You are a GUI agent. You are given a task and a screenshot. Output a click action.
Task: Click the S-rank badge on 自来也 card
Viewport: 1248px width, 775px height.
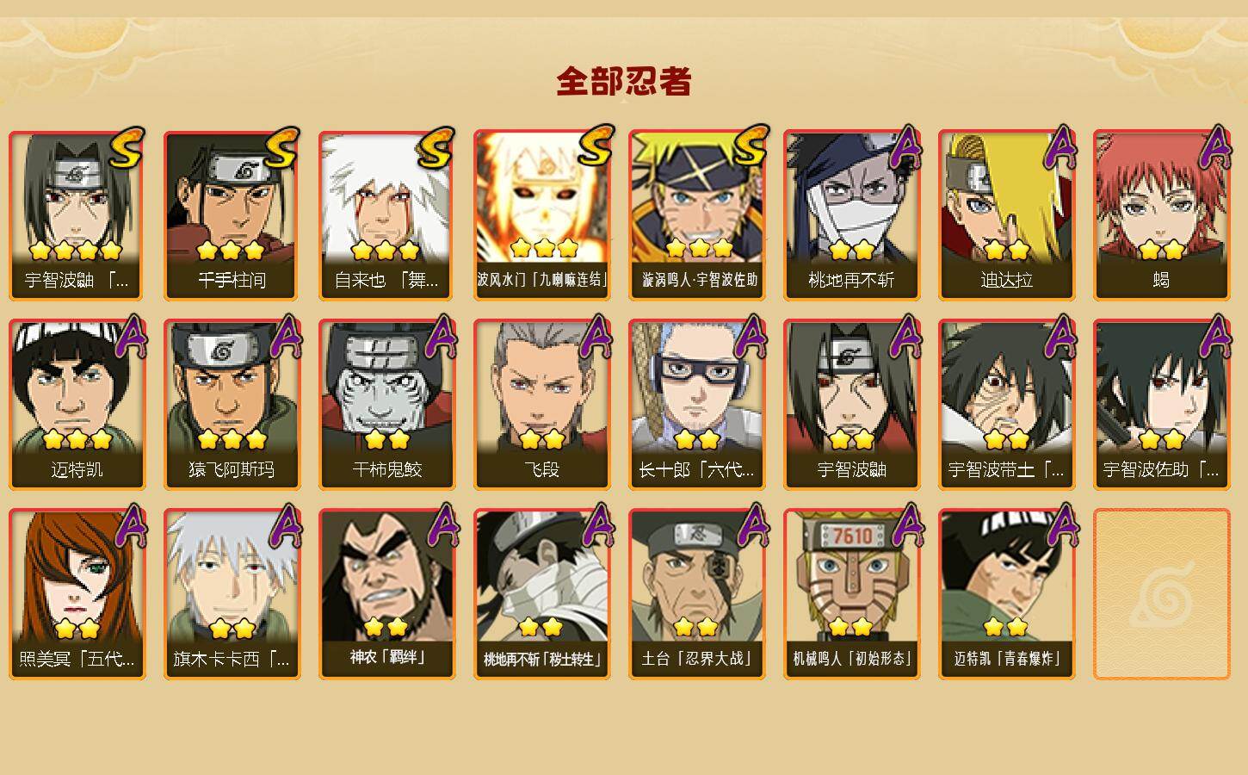[436, 148]
